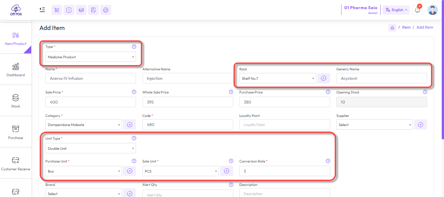Viewport: 444px width, 197px height.
Task: Click the Generic Name field with Acyclovir
Action: pos(382,78)
